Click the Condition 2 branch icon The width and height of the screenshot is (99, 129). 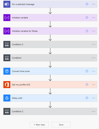tap(7, 111)
